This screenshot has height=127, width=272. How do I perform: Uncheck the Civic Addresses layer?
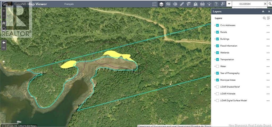pos(217,25)
